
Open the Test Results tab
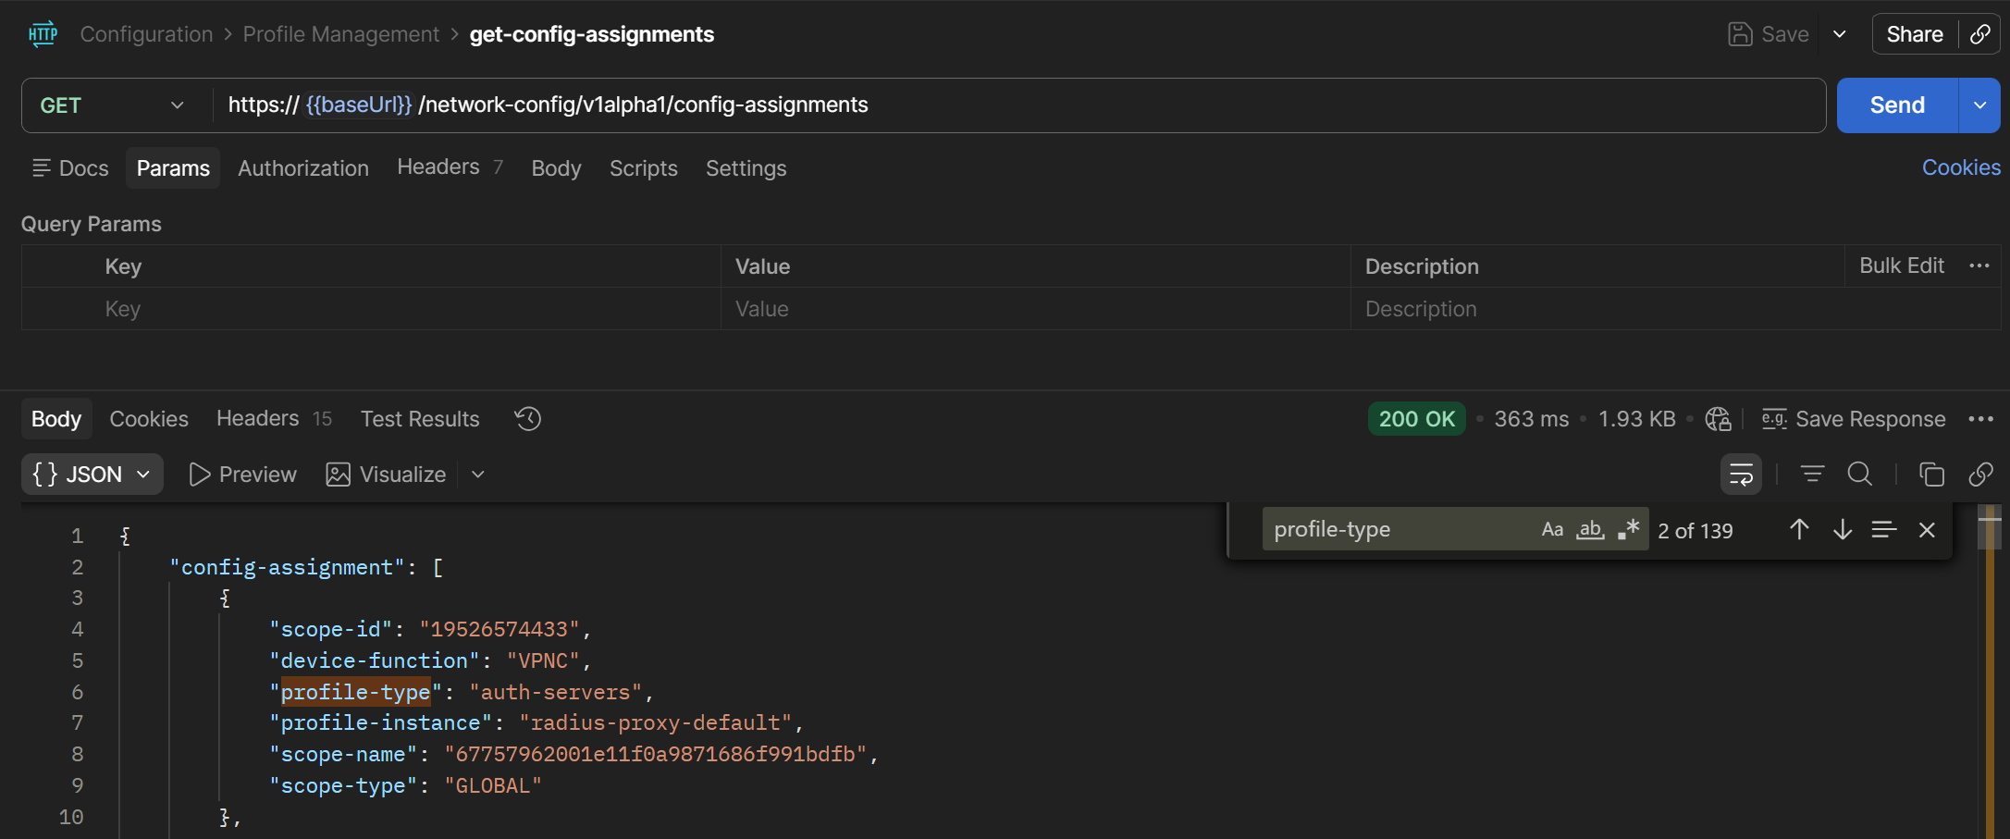click(419, 418)
